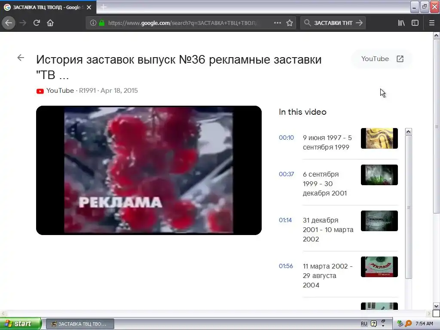Image resolution: width=440 pixels, height=330 pixels.
Task: Open language bar options small arrow
Action: point(383,326)
